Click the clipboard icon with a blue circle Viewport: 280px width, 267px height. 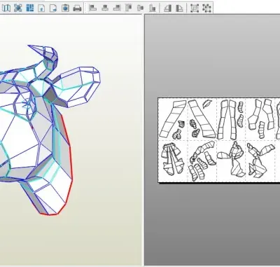65,8
